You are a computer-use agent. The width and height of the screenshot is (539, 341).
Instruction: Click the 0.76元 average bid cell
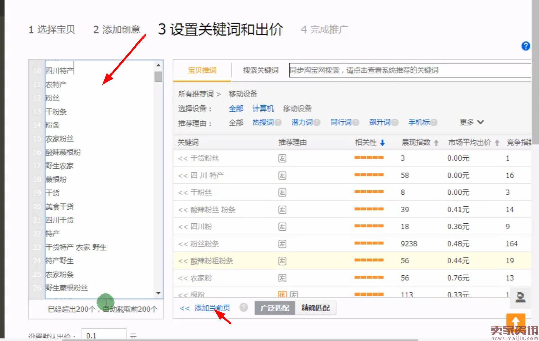click(x=458, y=278)
